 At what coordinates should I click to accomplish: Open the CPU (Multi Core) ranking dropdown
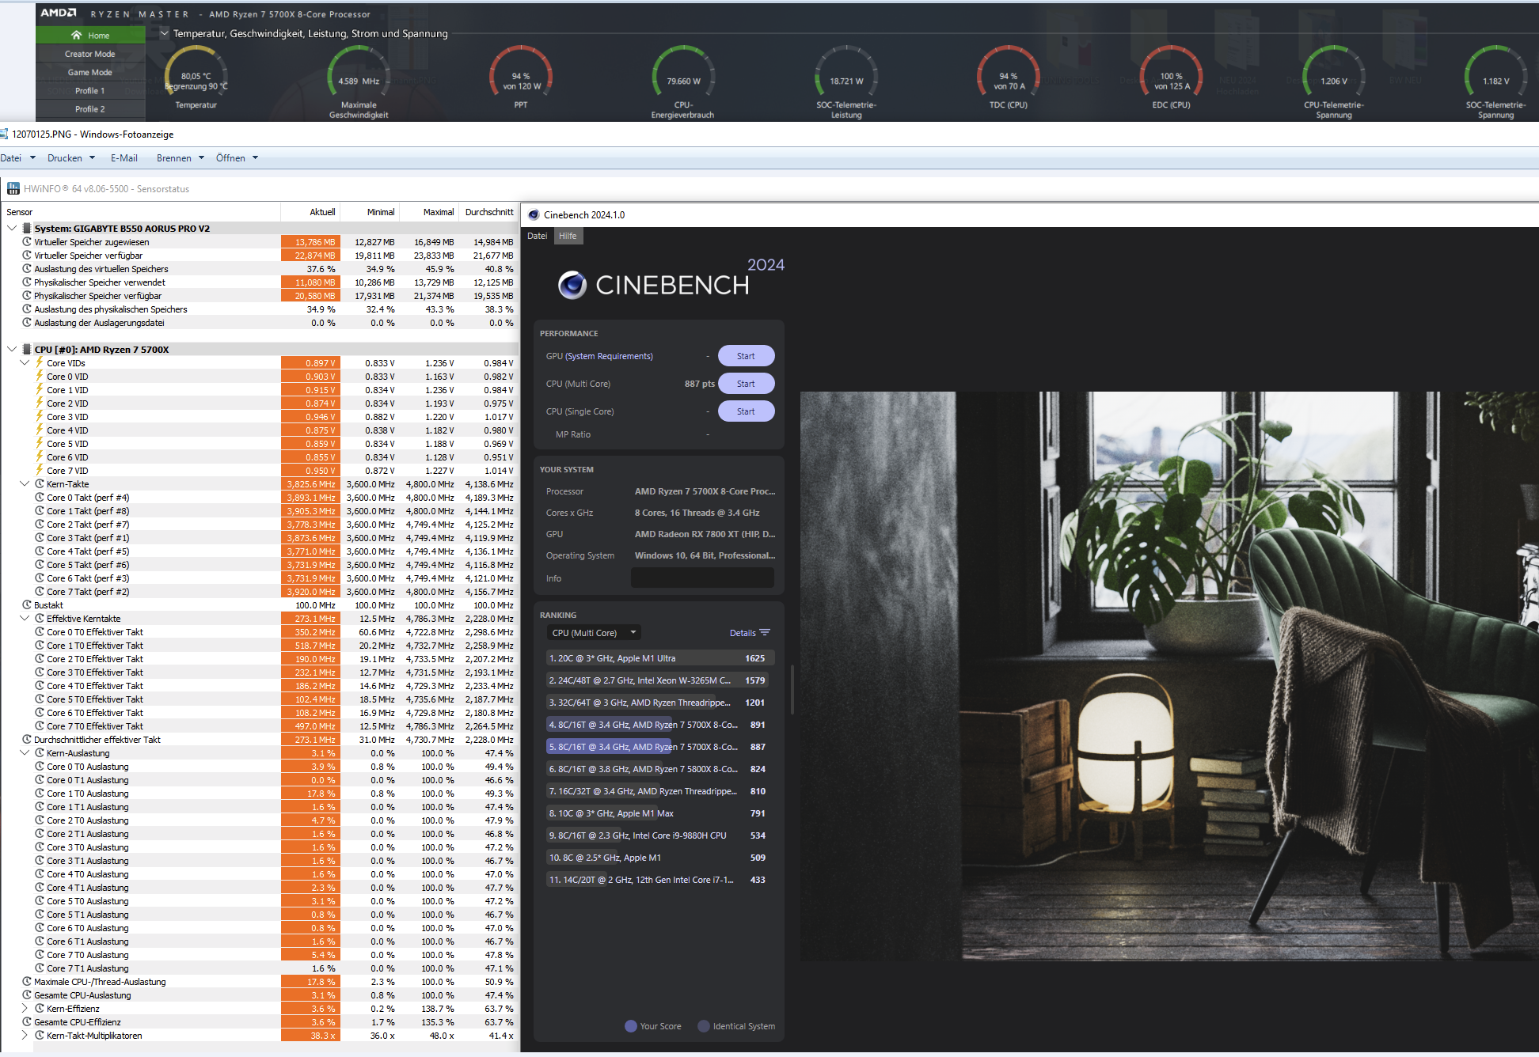pyautogui.click(x=594, y=632)
